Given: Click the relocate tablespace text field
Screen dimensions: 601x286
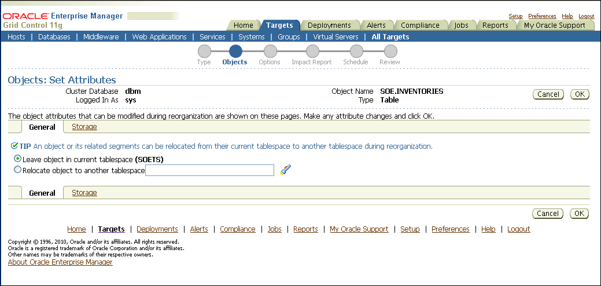Looking at the screenshot, I should coord(209,170).
